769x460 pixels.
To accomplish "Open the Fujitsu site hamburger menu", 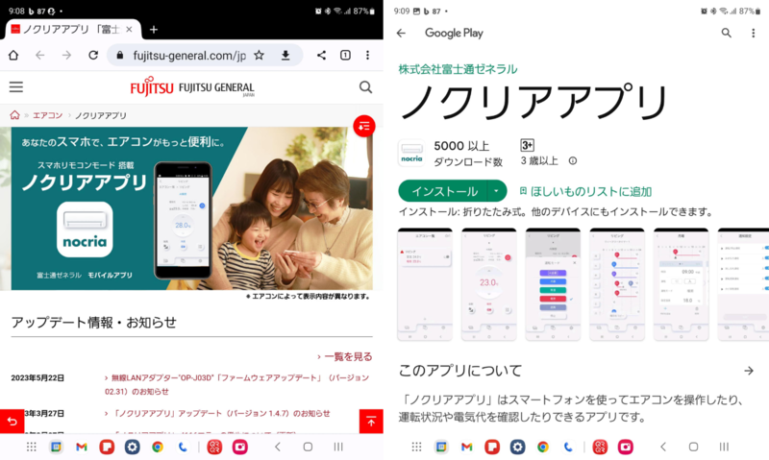I will click(16, 87).
